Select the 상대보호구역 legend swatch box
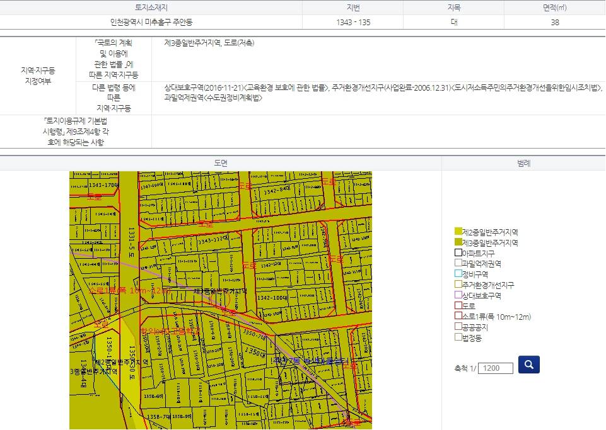The width and height of the screenshot is (606, 430). (458, 295)
